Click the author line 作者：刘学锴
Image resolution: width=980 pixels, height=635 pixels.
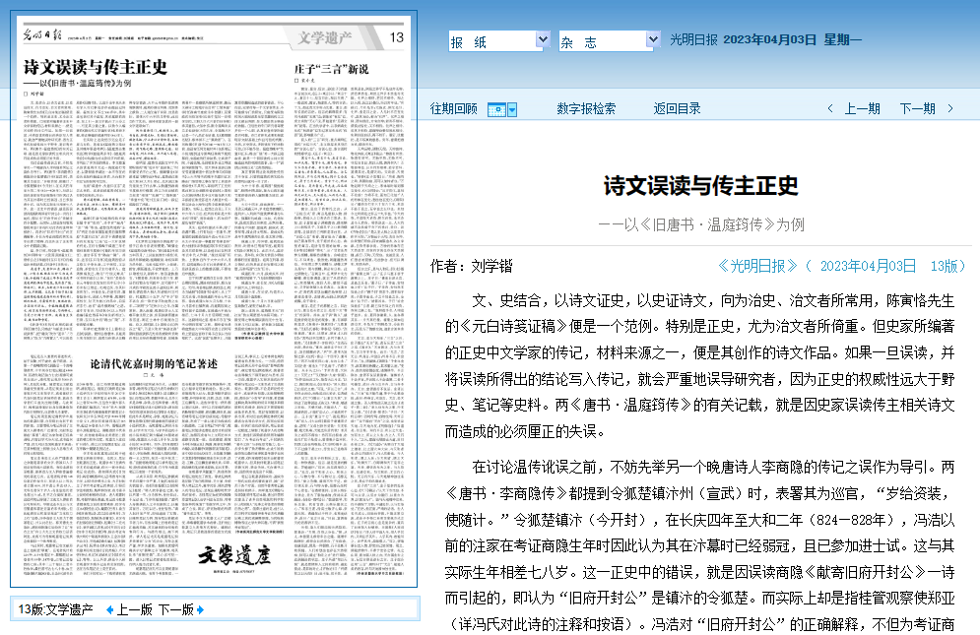471,266
